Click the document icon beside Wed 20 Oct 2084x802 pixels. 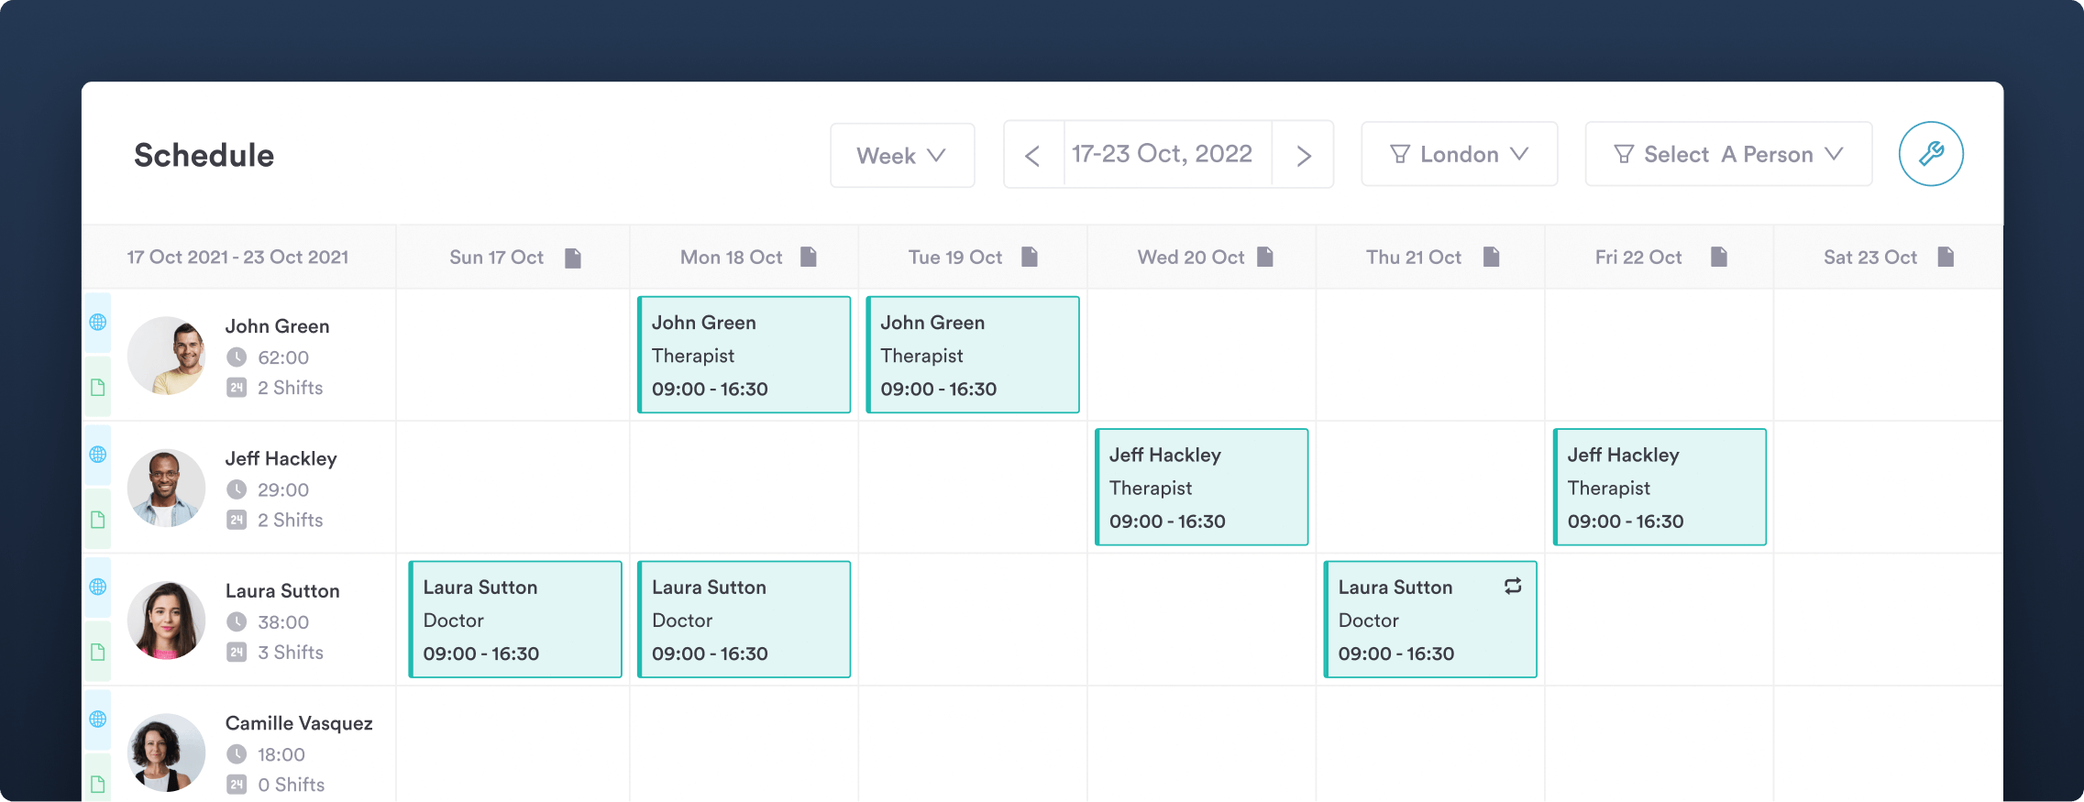pyautogui.click(x=1265, y=257)
